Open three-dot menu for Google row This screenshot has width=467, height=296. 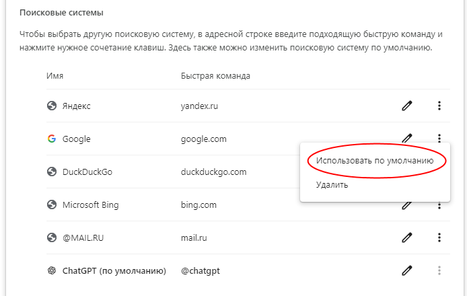click(x=439, y=138)
